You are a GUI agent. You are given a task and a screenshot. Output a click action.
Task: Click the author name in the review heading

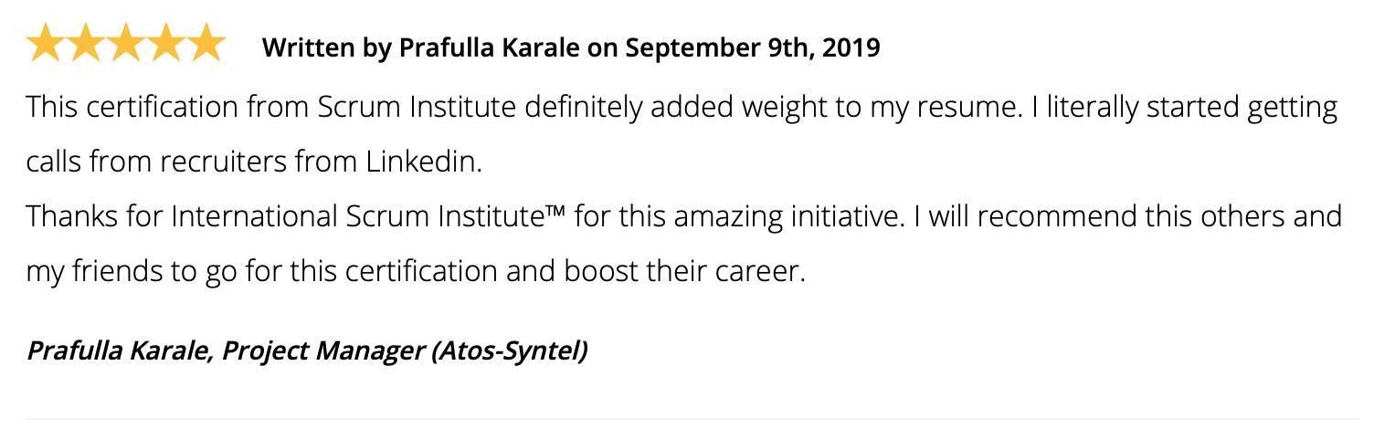tap(489, 47)
